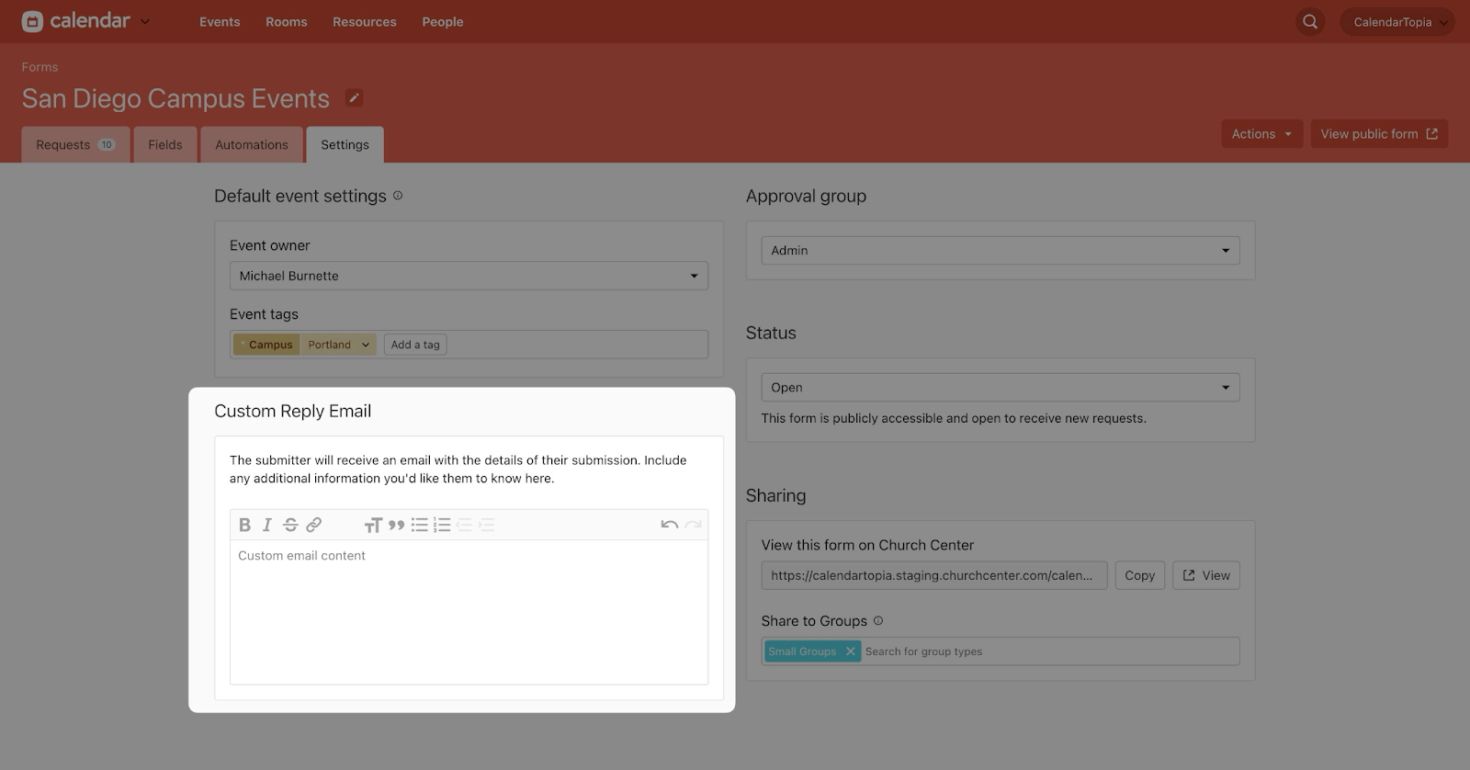Viewport: 1470px width, 770px height.
Task: Insert a block quote in editor
Action: [x=396, y=525]
